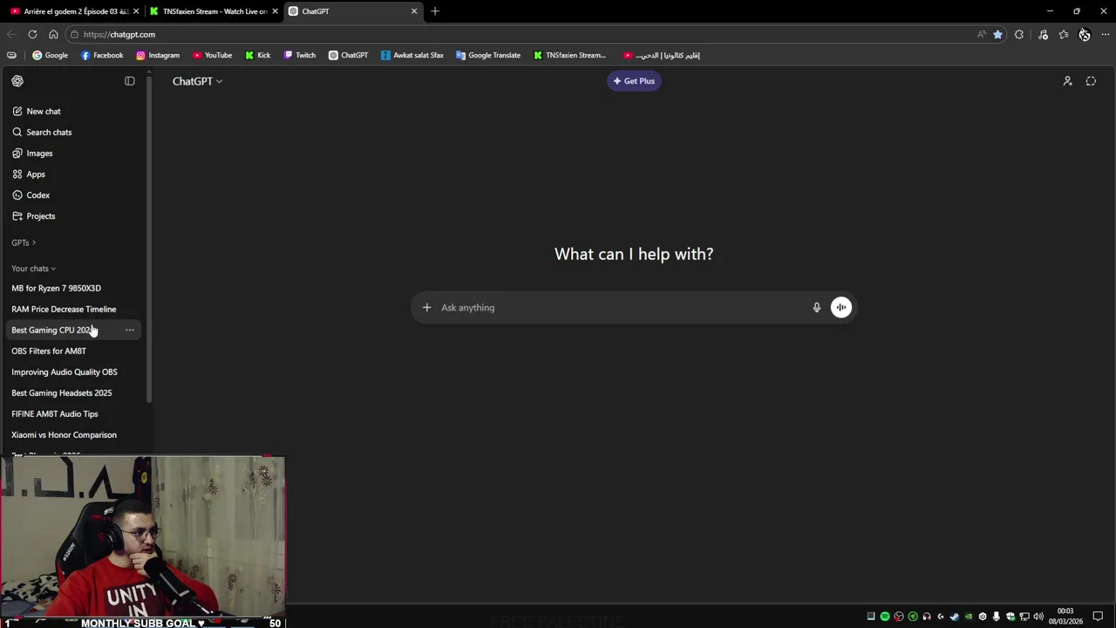Open YouTube bookmark
This screenshot has width=1116, height=628.
[212, 55]
